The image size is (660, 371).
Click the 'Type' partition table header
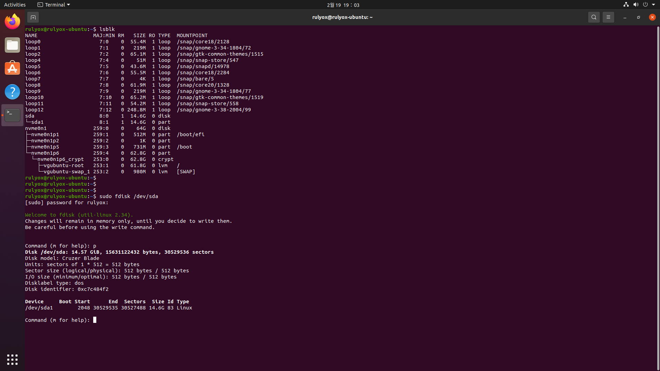183,302
